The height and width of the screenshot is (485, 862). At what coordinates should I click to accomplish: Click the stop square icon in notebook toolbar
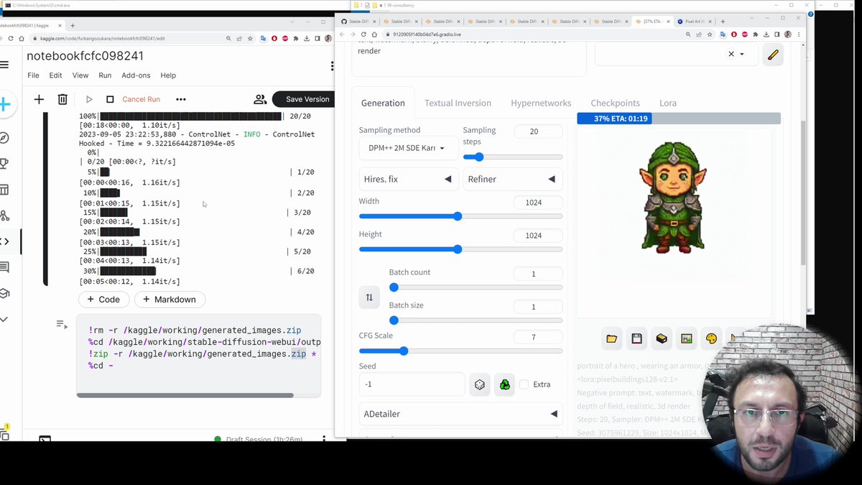(x=110, y=99)
